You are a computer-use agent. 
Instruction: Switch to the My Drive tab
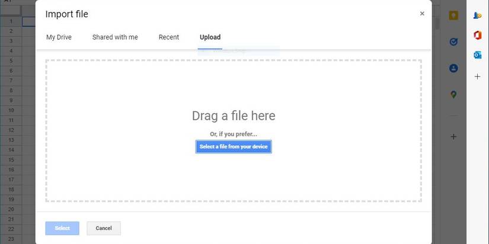59,37
